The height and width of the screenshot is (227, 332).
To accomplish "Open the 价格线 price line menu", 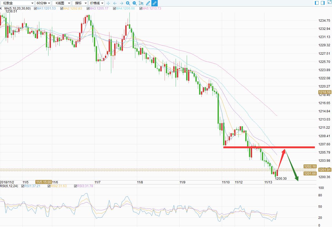I will point(97,3).
